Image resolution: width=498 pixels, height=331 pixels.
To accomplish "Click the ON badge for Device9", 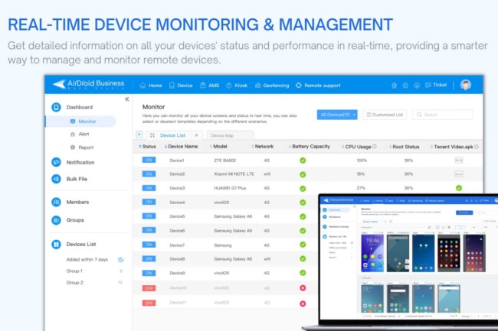I will [x=149, y=273].
